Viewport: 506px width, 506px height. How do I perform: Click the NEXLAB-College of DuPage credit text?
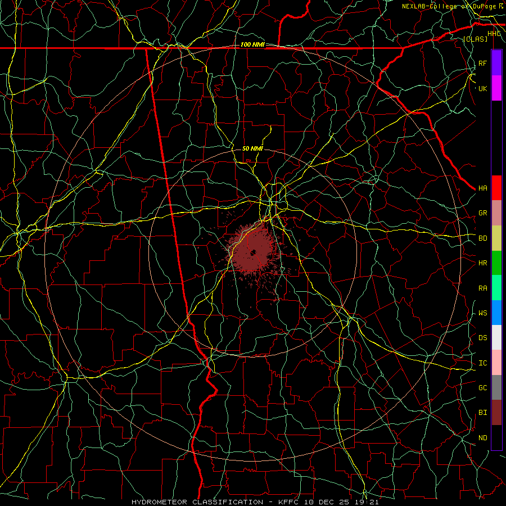pyautogui.click(x=449, y=6)
